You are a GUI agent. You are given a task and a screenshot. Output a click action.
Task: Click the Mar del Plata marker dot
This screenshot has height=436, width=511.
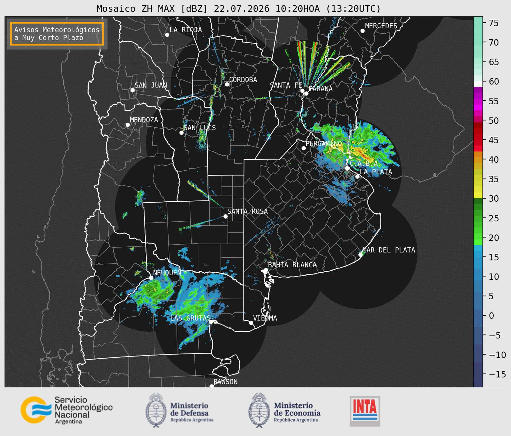[360, 255]
